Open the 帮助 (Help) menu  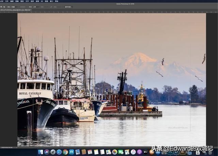[x=57, y=1]
